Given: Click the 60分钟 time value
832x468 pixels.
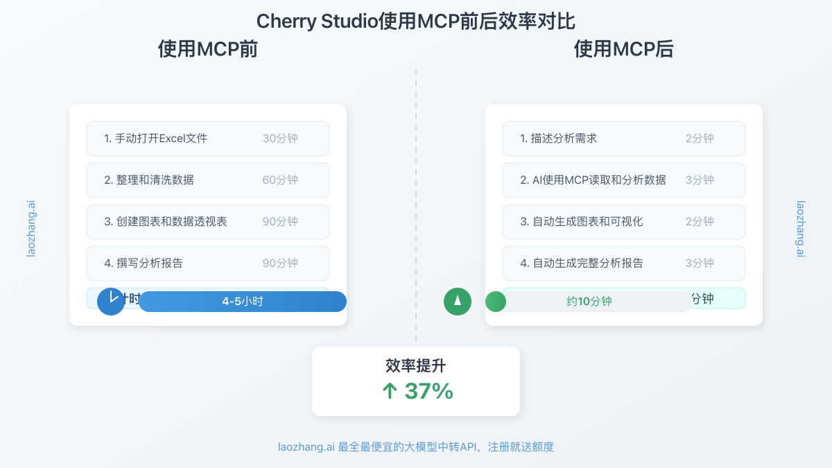Looking at the screenshot, I should tap(280, 180).
